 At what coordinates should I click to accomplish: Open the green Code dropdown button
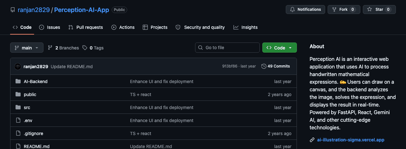click(279, 48)
